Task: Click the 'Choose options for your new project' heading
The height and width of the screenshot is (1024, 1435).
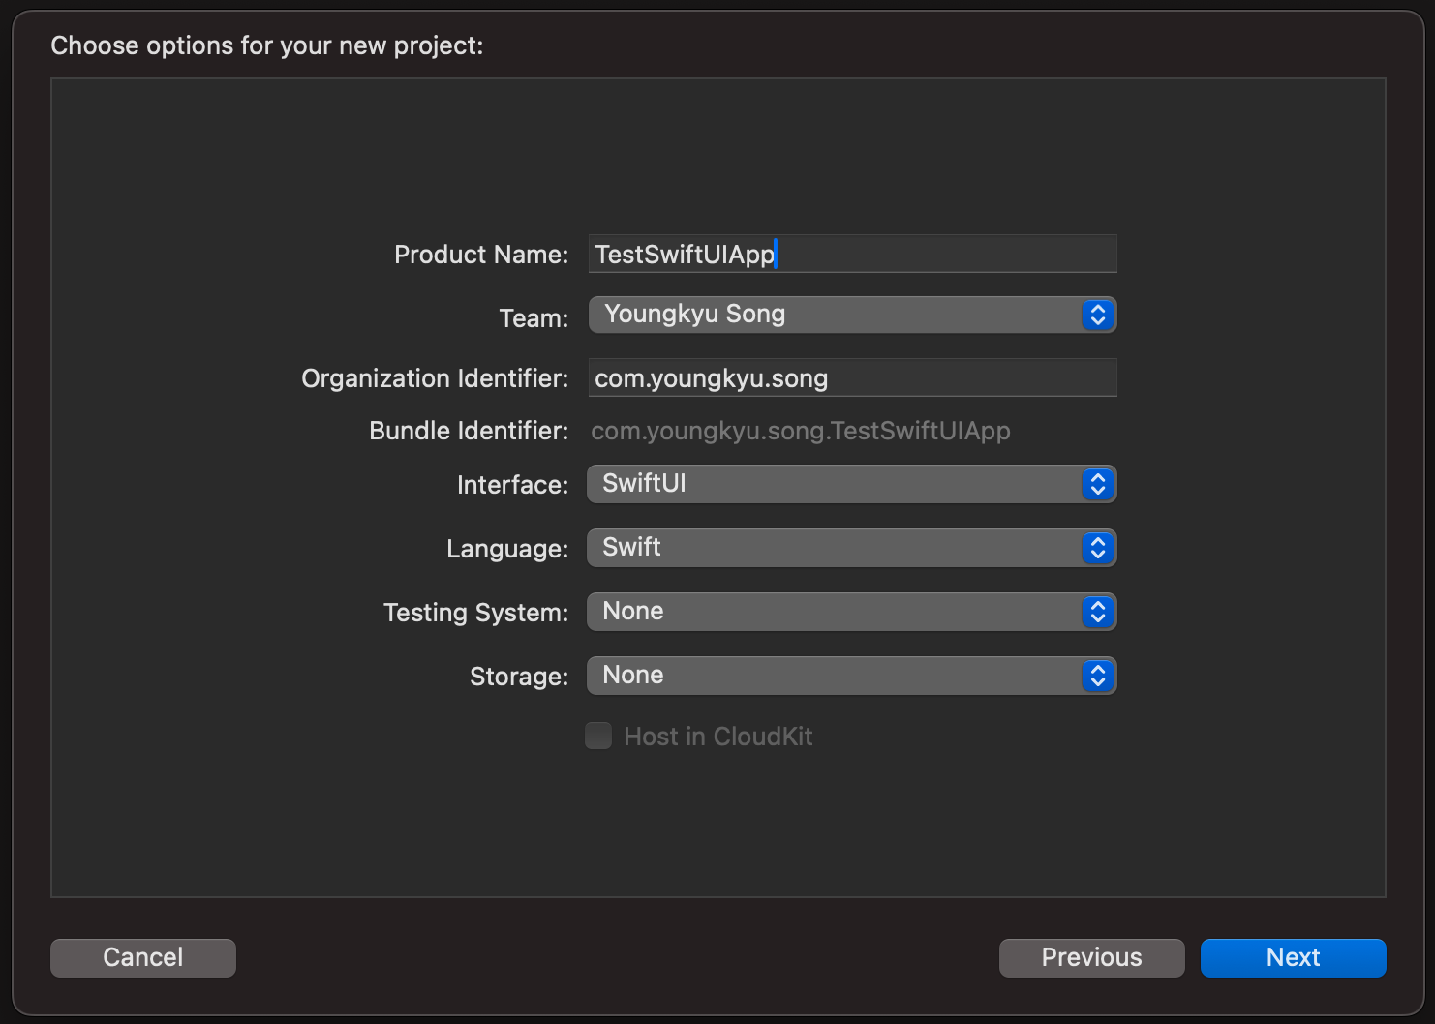Action: click(x=266, y=45)
